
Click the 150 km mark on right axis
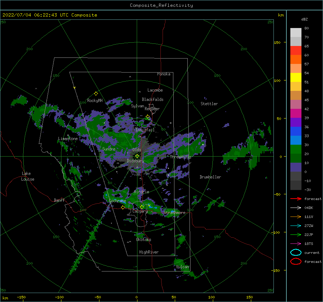click(277, 42)
